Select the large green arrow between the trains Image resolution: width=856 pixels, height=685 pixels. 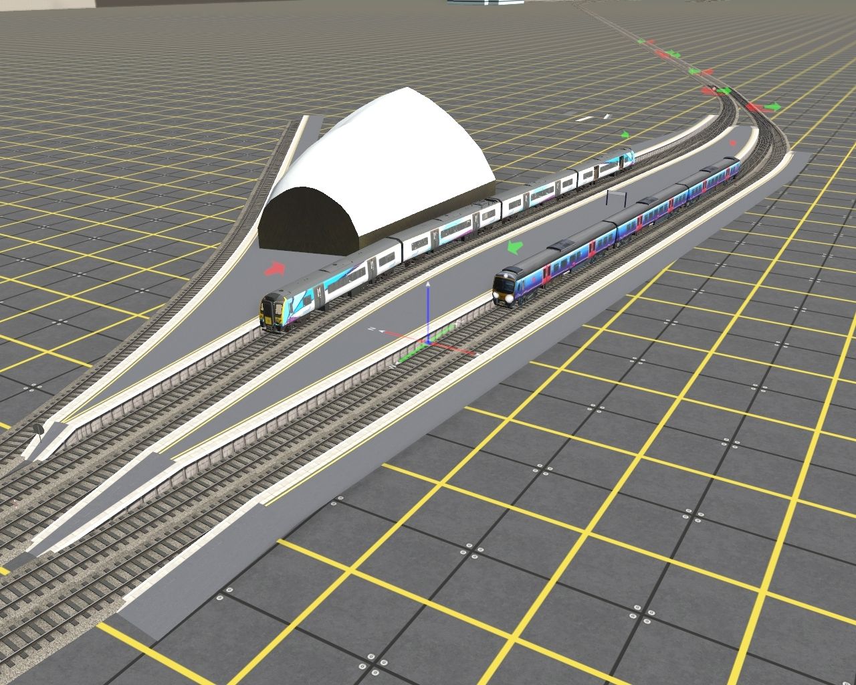click(514, 246)
